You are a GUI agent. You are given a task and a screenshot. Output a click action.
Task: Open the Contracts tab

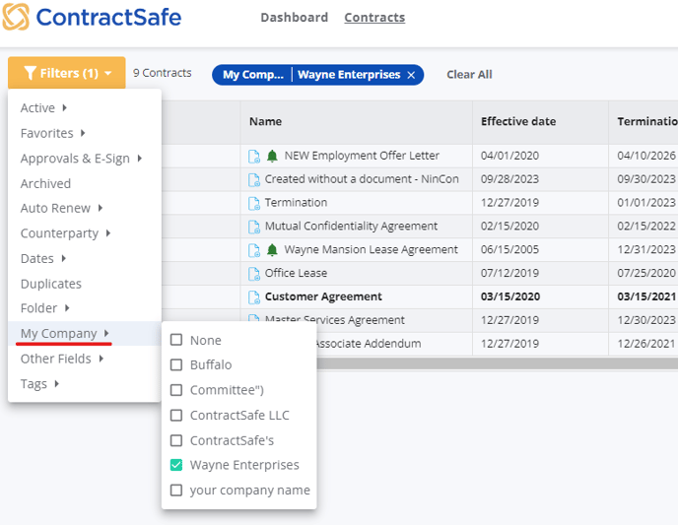pos(374,18)
